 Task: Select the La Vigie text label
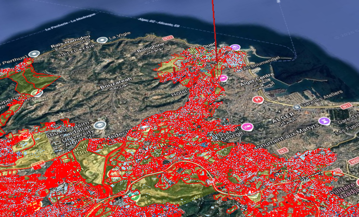(x=120, y=36)
